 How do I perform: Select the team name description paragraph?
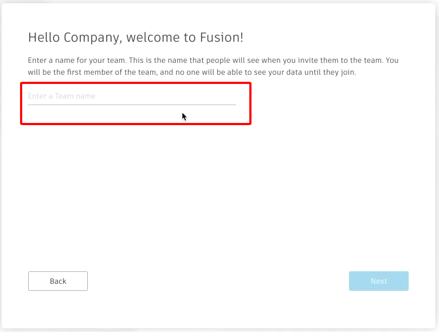213,66
